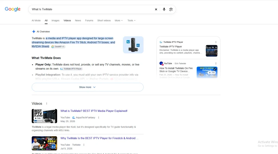Start voice search with microphone icon
278x154 pixels.
pyautogui.click(x=164, y=9)
